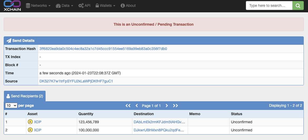Click the green search magnifier button
Image resolution: width=308 pixels, height=140 pixels.
pyautogui.click(x=298, y=5)
